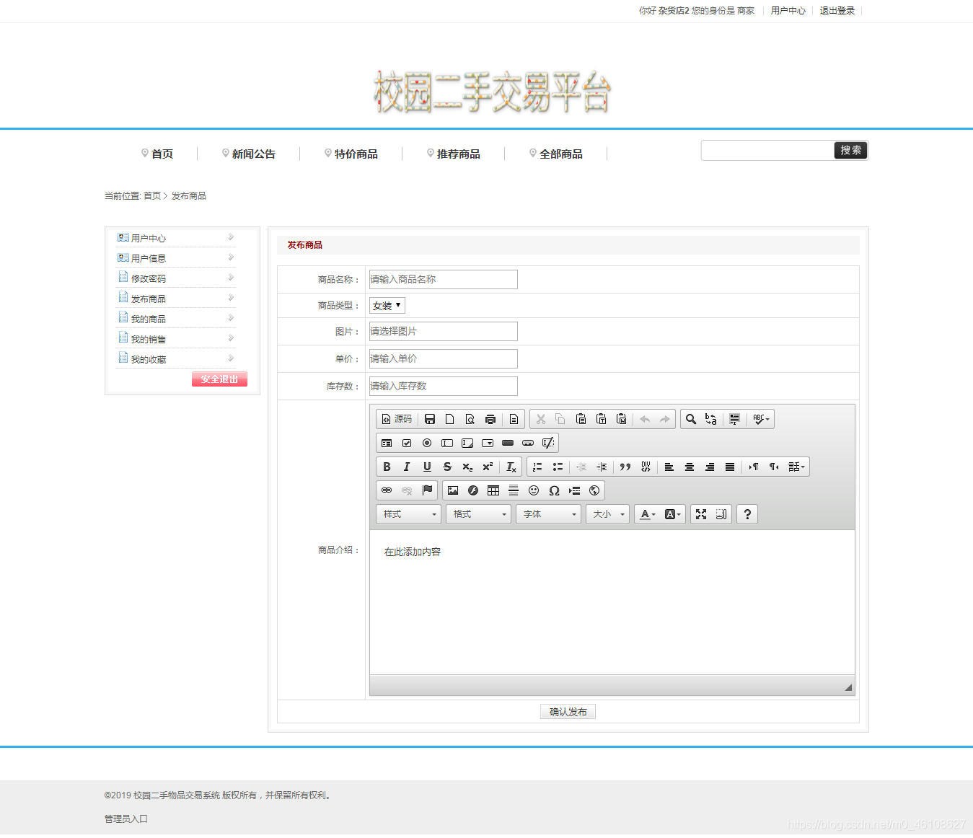Toggle numbered list
The image size is (973, 838).
[x=537, y=467]
